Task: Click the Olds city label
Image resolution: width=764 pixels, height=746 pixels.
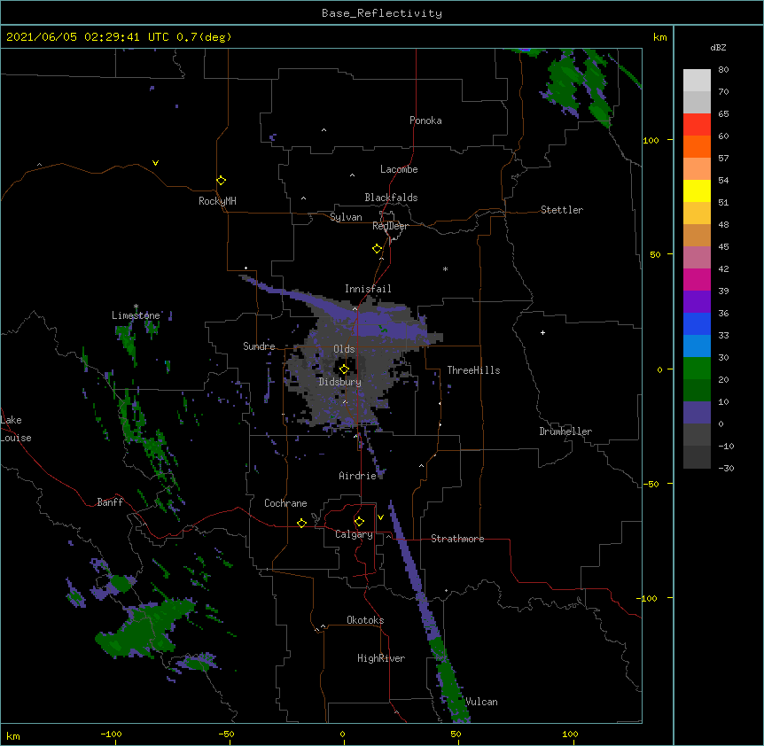Action: 344,349
